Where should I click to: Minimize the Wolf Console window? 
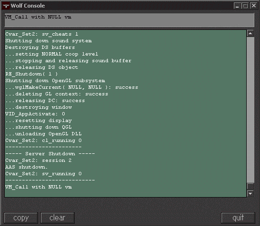point(238,6)
